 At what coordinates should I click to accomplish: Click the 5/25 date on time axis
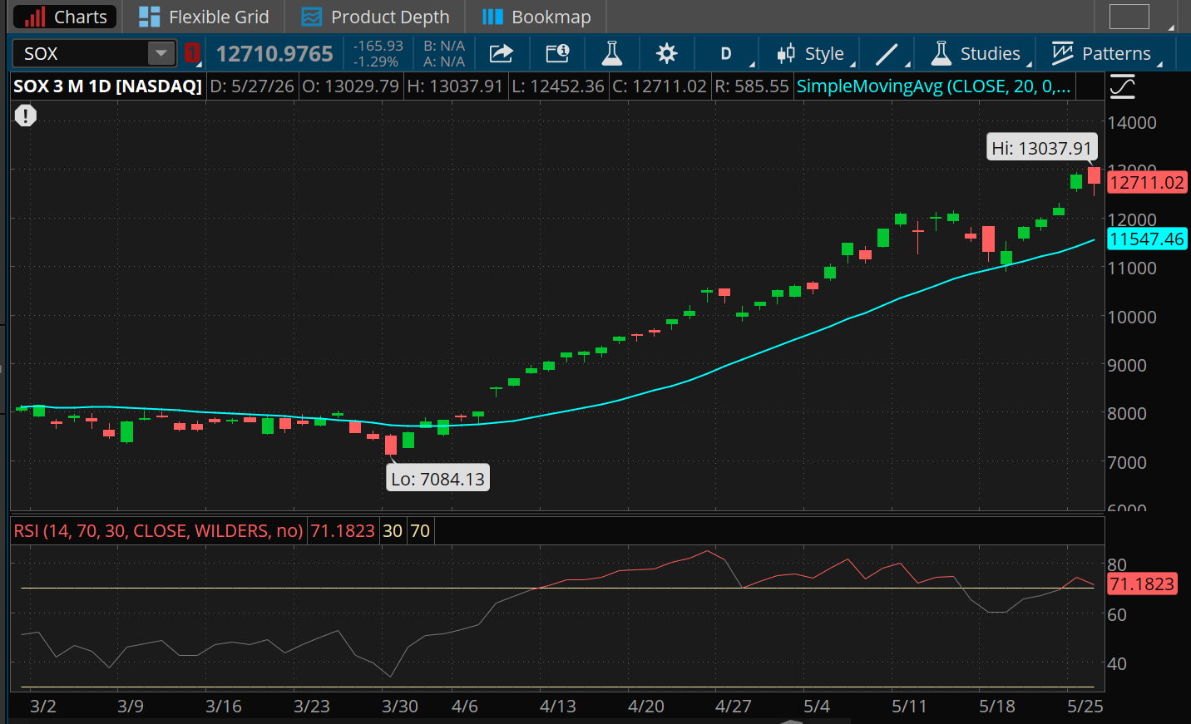click(1085, 706)
